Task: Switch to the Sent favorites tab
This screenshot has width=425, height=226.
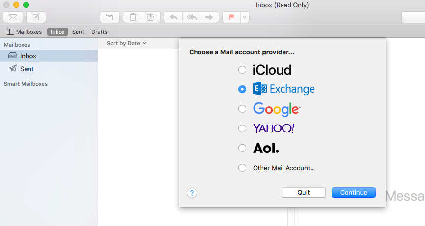Action: coord(78,32)
